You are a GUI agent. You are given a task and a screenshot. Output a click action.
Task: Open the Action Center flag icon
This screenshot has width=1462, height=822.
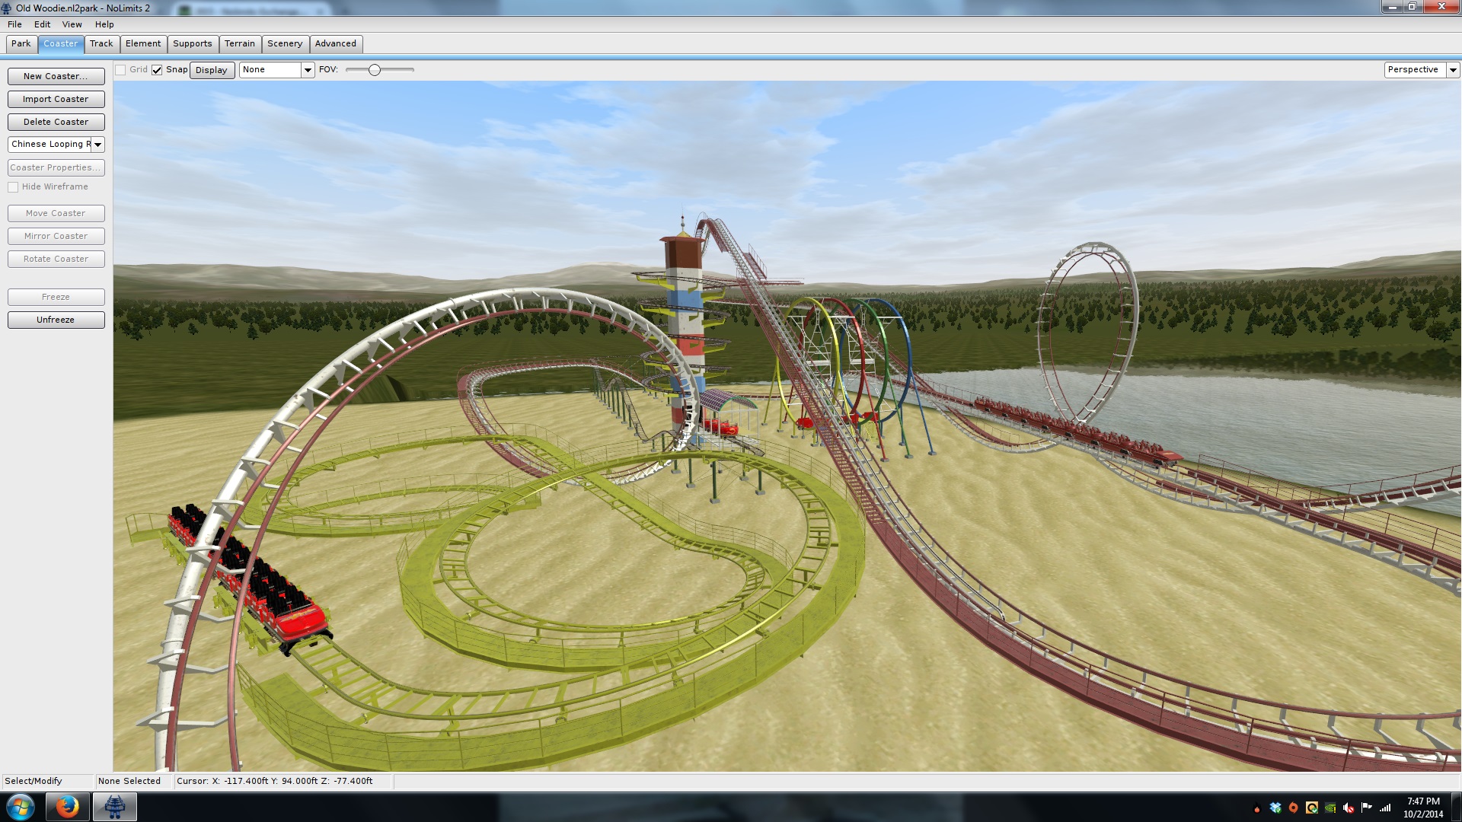click(1367, 808)
